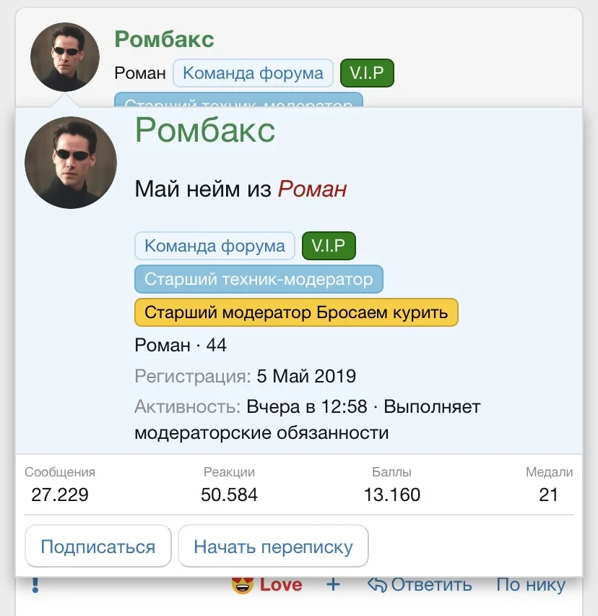Open the large avatar of Ромбакс
Viewport: 598px width, 616px height.
[70, 162]
